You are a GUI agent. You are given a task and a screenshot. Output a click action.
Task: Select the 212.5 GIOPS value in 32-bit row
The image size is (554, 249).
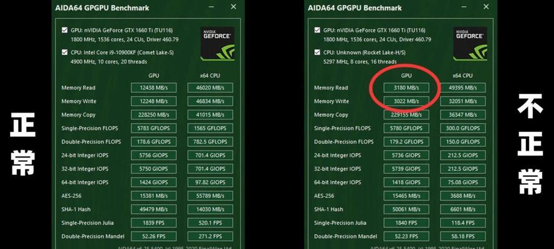coord(463,169)
